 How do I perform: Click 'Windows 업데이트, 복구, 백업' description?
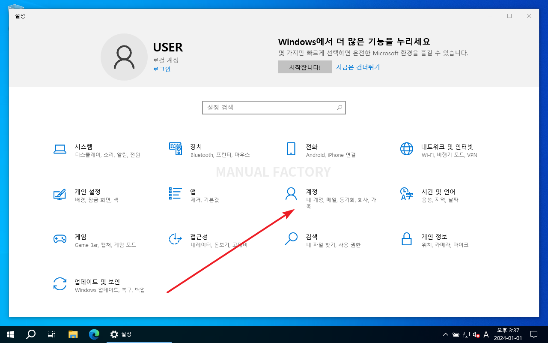[110, 290]
